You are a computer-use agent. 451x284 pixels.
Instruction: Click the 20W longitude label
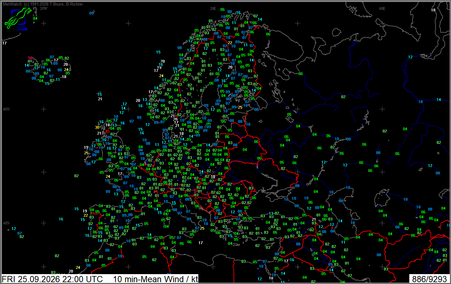pos(44,9)
